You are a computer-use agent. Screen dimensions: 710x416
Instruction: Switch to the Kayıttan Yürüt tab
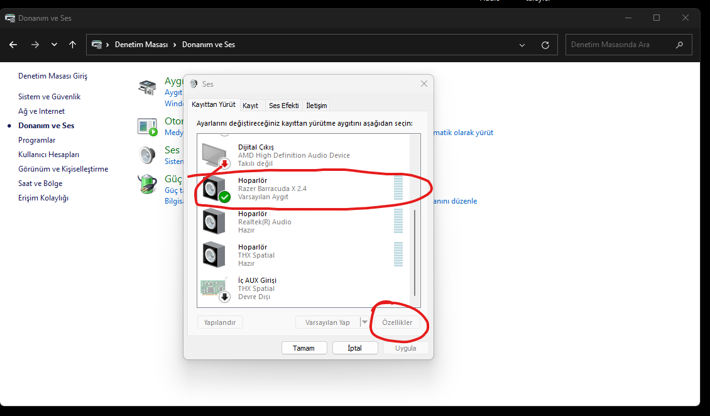(x=213, y=104)
